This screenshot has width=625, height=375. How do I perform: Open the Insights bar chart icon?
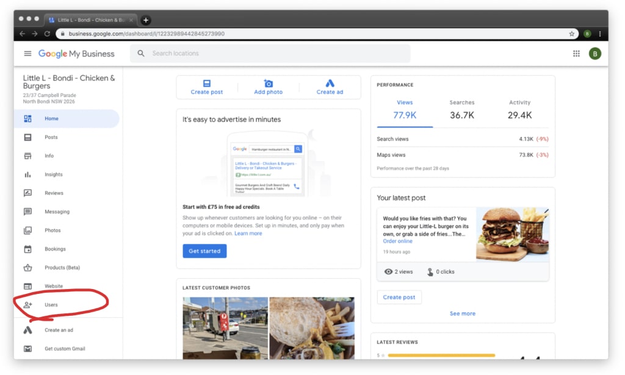pyautogui.click(x=27, y=174)
